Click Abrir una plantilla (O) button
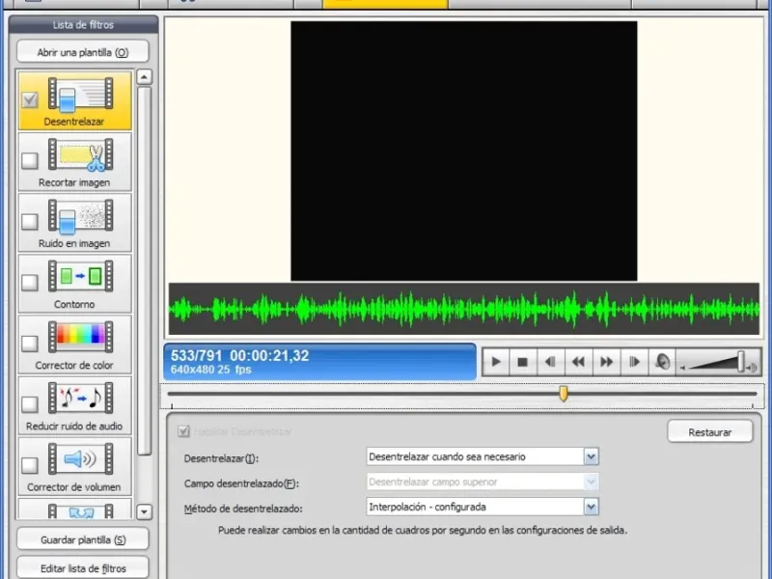Screen dimensions: 772x579 click(x=83, y=52)
